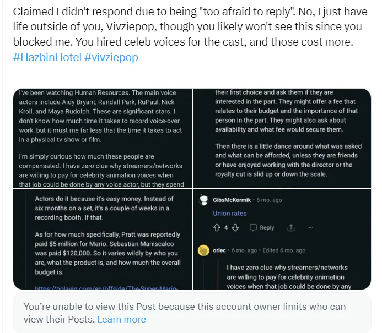Click the share icon under Union rates
This screenshot has height=333, width=382.
pos(291,227)
